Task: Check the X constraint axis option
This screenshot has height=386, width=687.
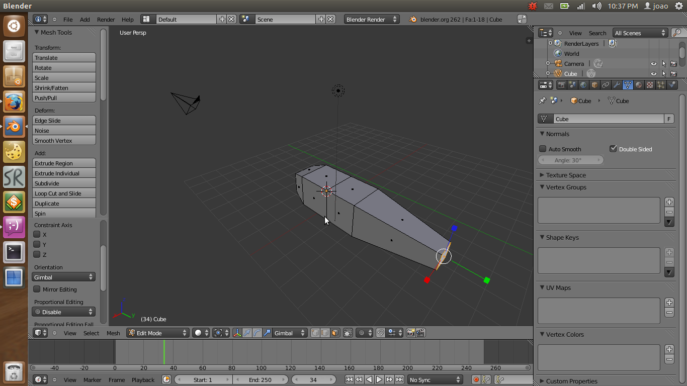Action: click(x=37, y=235)
